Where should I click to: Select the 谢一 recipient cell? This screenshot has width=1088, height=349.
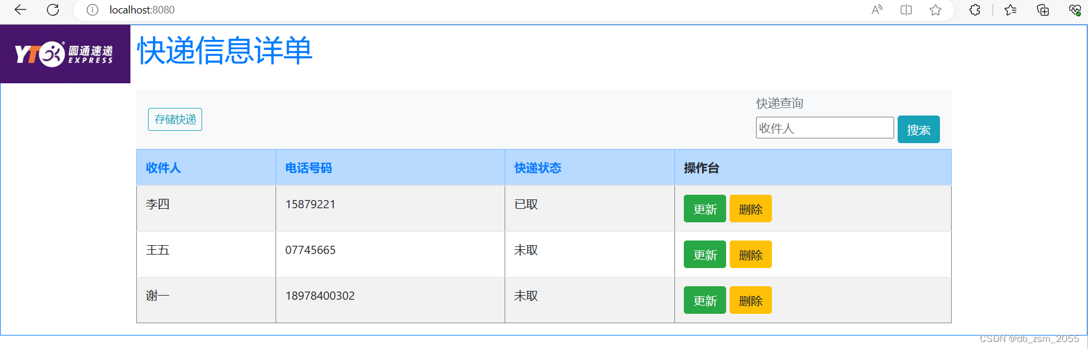pyautogui.click(x=206, y=300)
